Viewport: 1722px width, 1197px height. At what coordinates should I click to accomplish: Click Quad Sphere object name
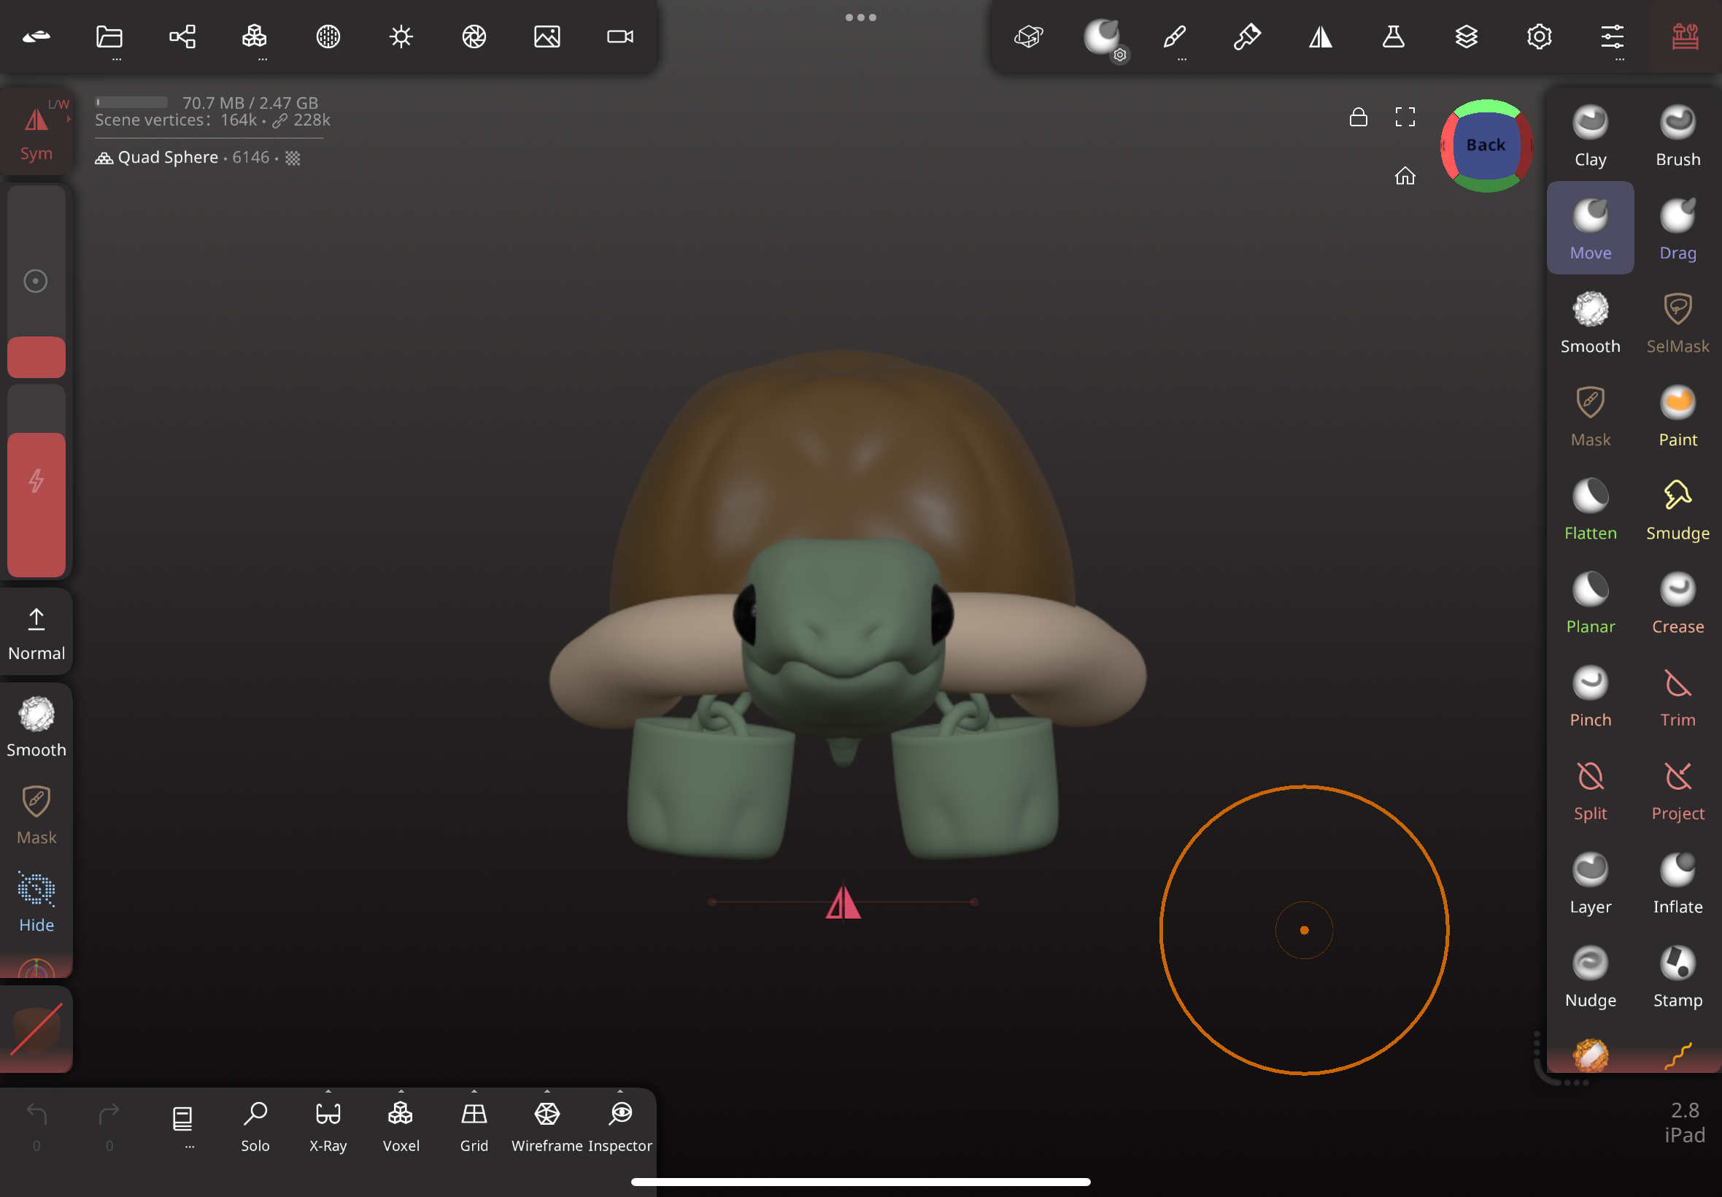pyautogui.click(x=168, y=158)
